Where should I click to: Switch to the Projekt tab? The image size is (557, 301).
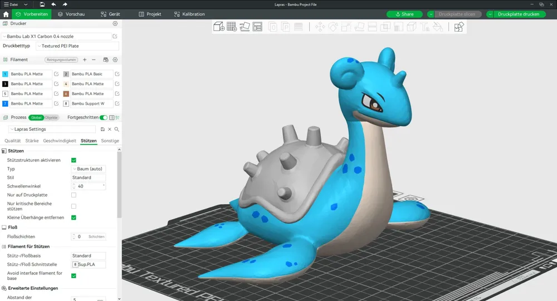click(150, 14)
